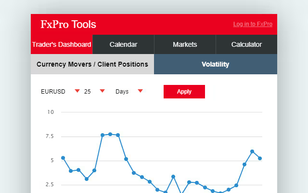Click the FxPro Tools logo title

click(x=68, y=25)
